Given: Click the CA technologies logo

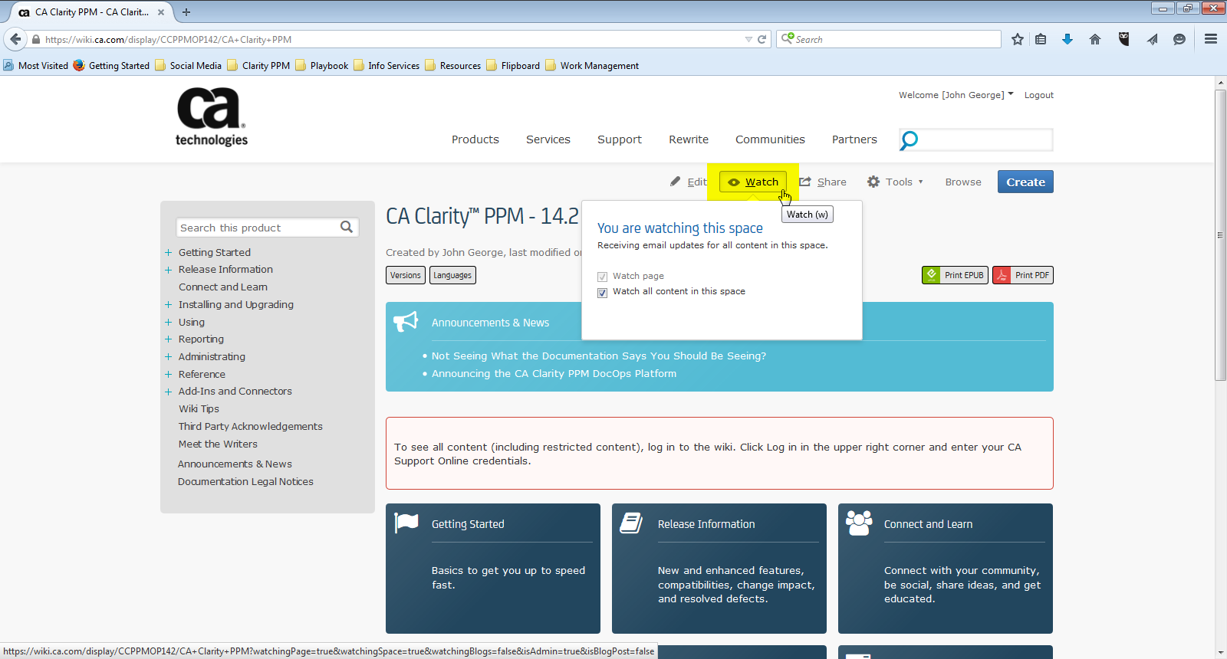Looking at the screenshot, I should click(x=212, y=116).
